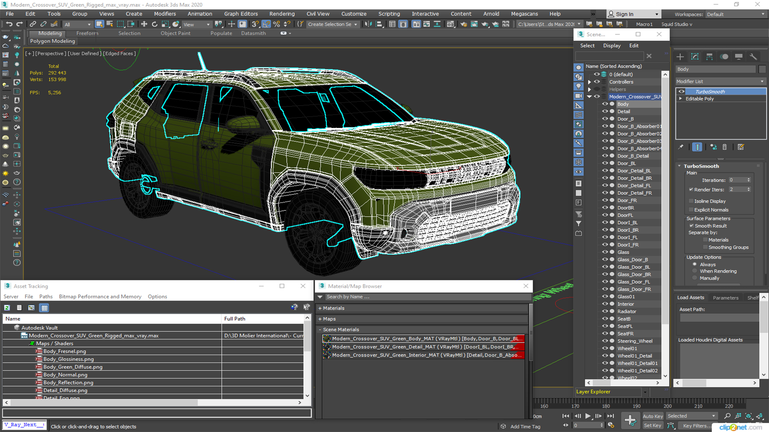Go to the end frame button
Screen dimensions: 769x432
point(610,416)
